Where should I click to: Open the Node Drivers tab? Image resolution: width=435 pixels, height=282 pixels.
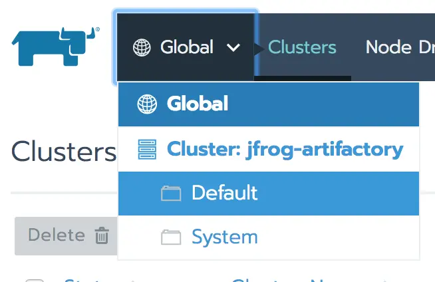400,47
